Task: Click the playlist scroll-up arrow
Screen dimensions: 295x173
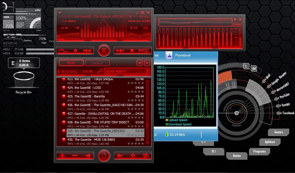Action: 147,82
